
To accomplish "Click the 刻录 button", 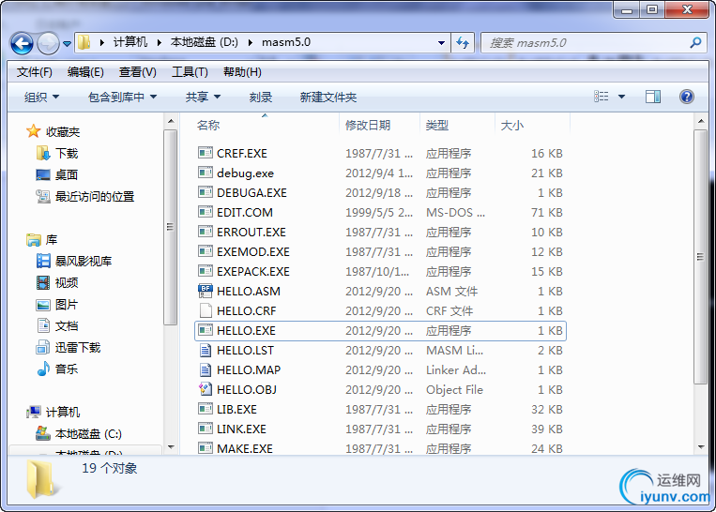I will coord(261,97).
